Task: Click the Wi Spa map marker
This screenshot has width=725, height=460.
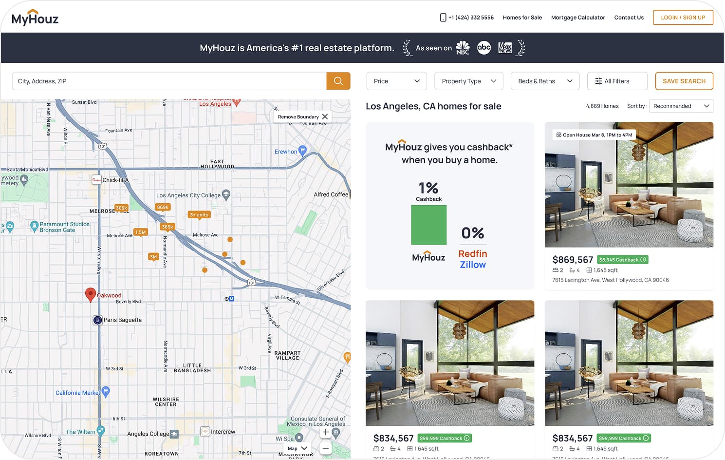Action: (299, 438)
